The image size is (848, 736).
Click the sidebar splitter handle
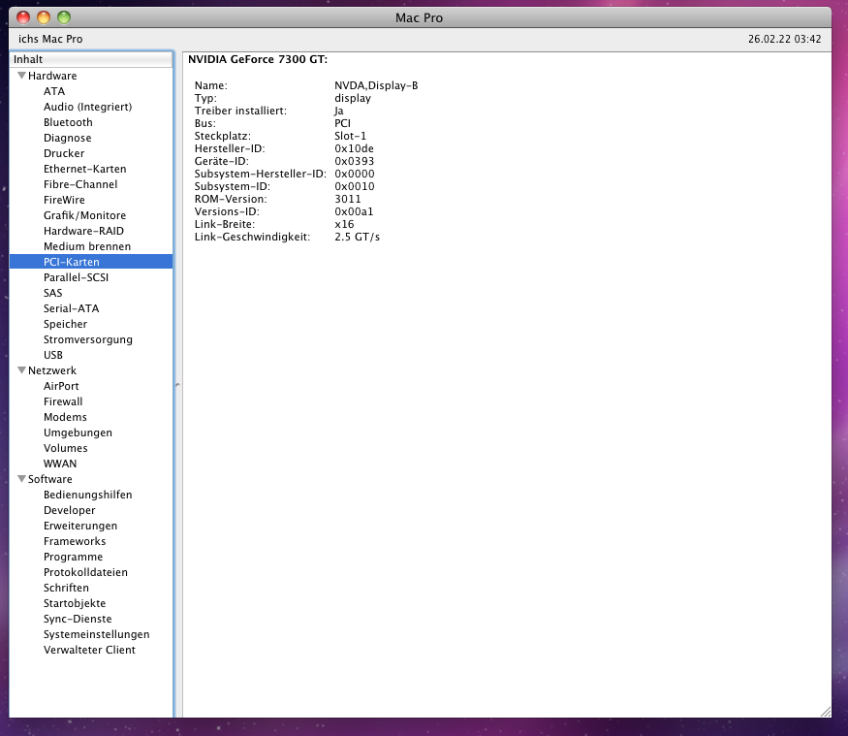click(177, 385)
